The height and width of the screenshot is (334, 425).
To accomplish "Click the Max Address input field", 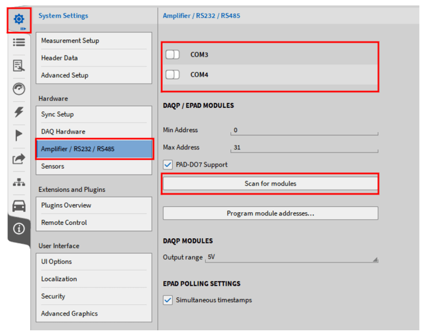I will [x=304, y=148].
